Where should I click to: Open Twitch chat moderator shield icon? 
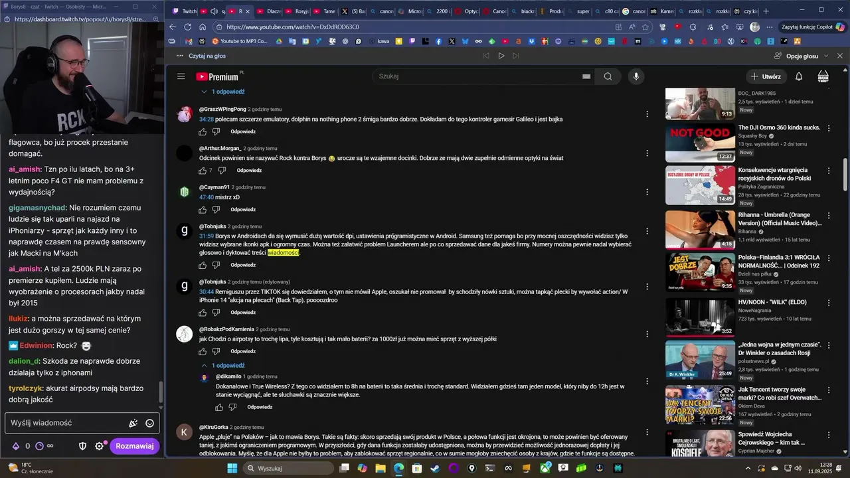(x=83, y=446)
